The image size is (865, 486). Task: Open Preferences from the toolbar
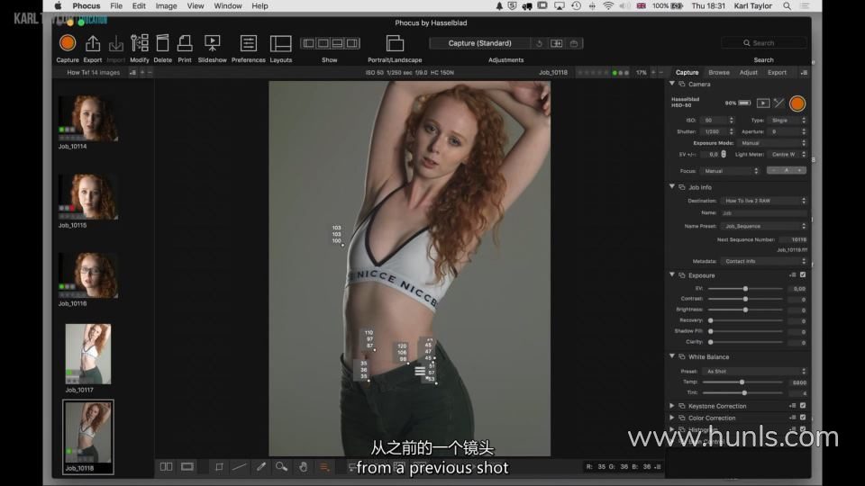coord(249,43)
